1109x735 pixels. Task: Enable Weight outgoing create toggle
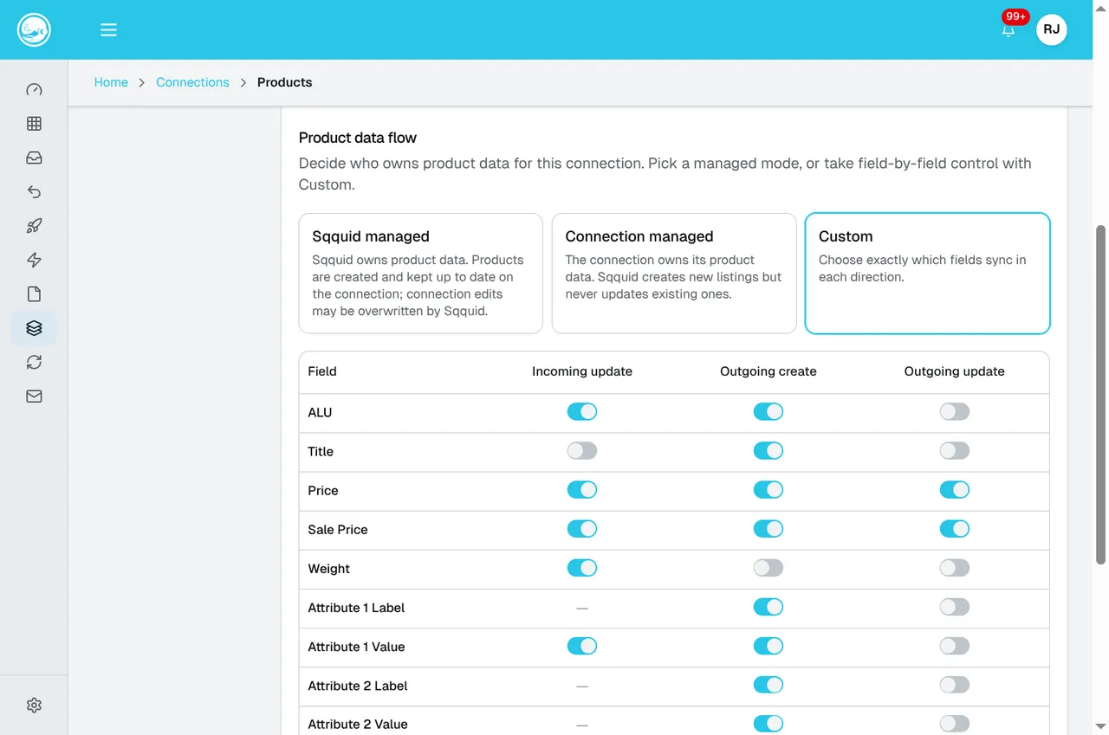point(769,568)
